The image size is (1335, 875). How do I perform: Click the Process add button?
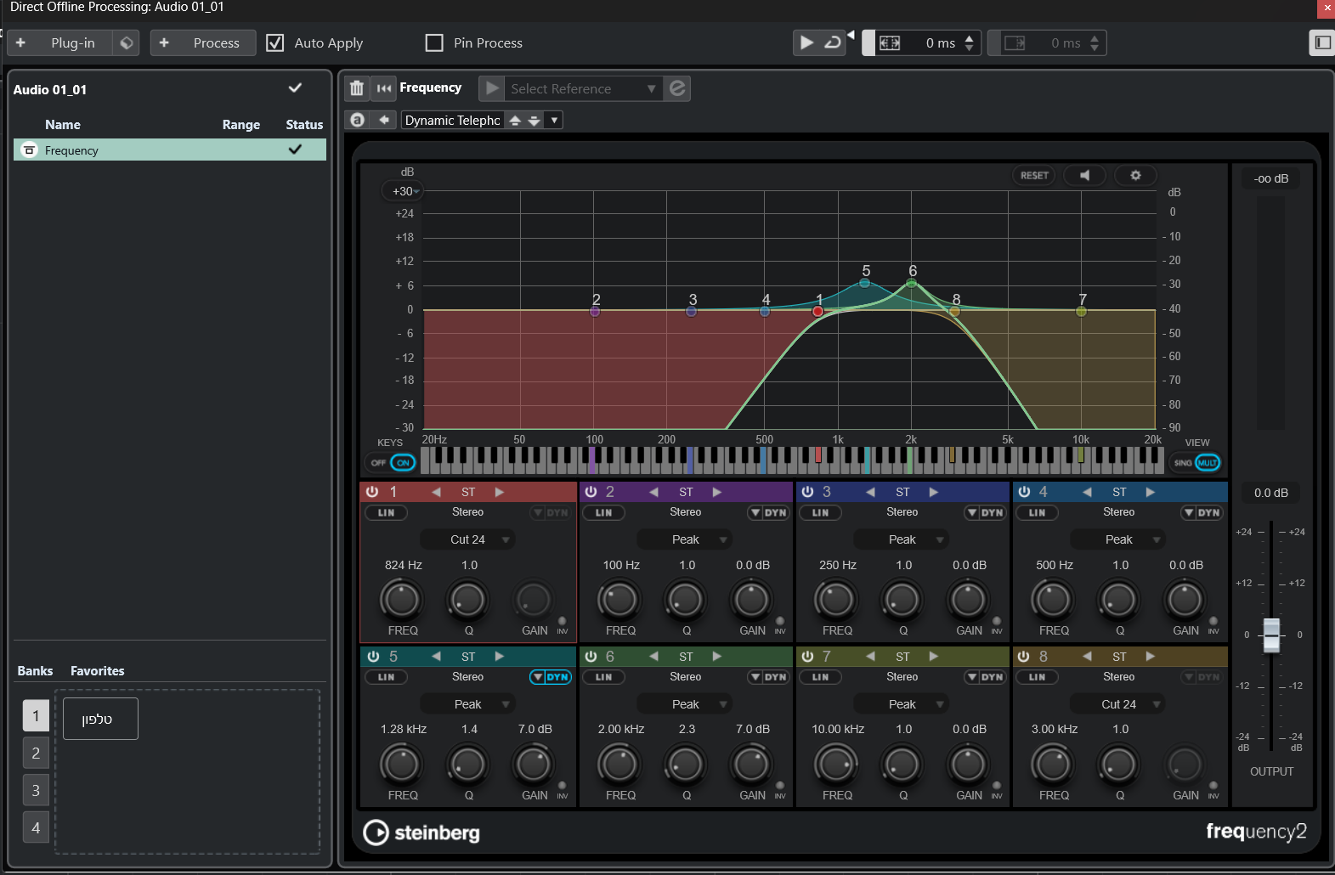click(203, 42)
